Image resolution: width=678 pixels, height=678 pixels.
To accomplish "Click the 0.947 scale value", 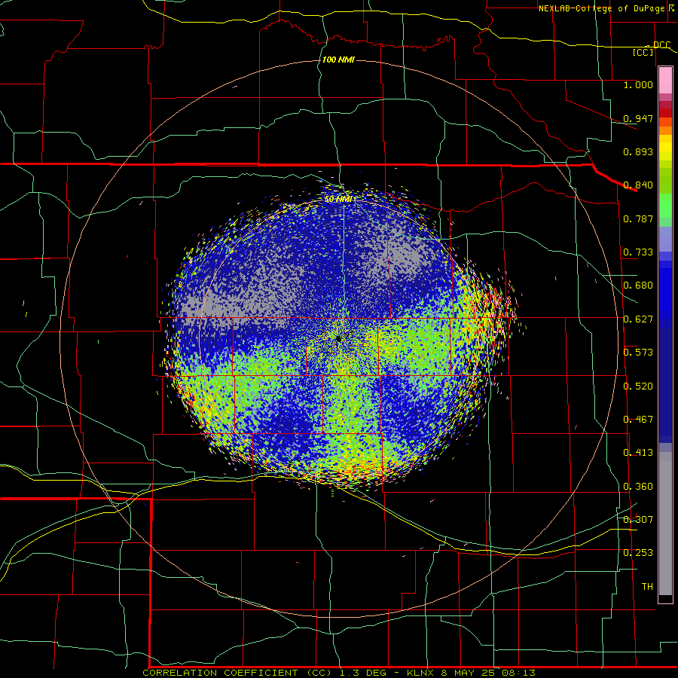I will pos(638,118).
